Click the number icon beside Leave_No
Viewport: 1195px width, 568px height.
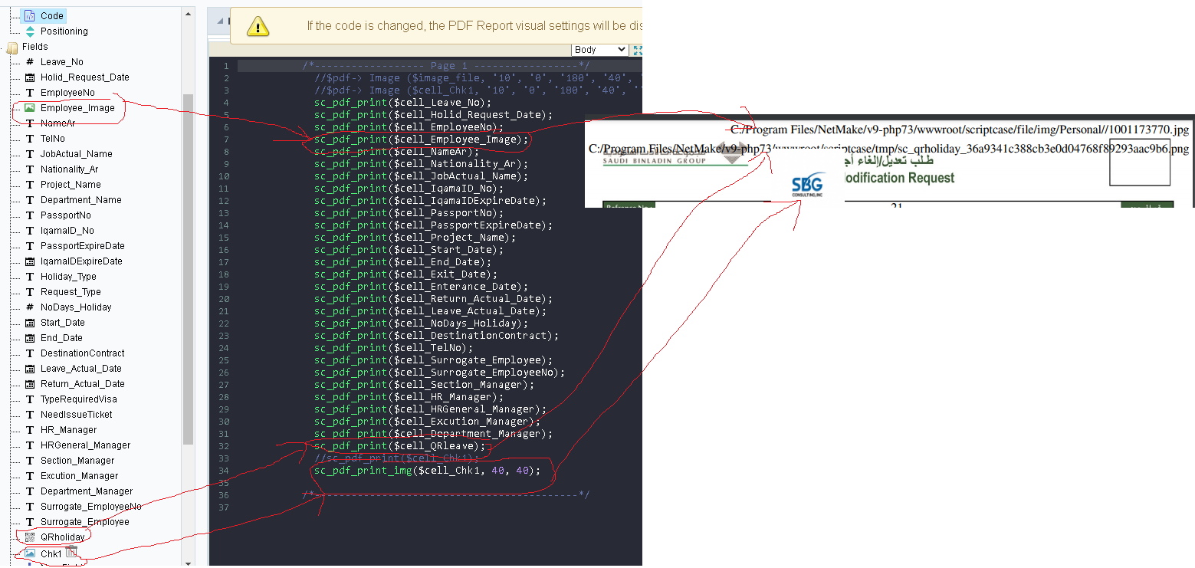[30, 62]
